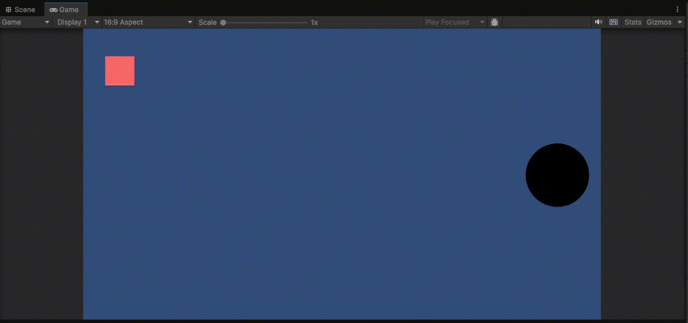The width and height of the screenshot is (688, 323).
Task: Click the 1x scale value label
Action: [314, 22]
